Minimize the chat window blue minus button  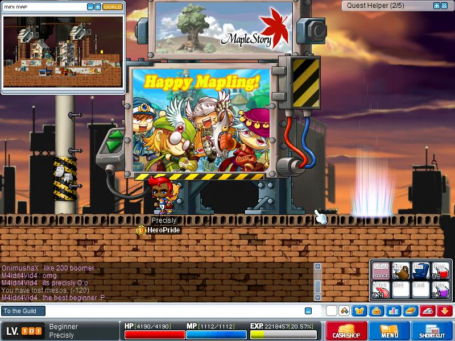(x=308, y=311)
